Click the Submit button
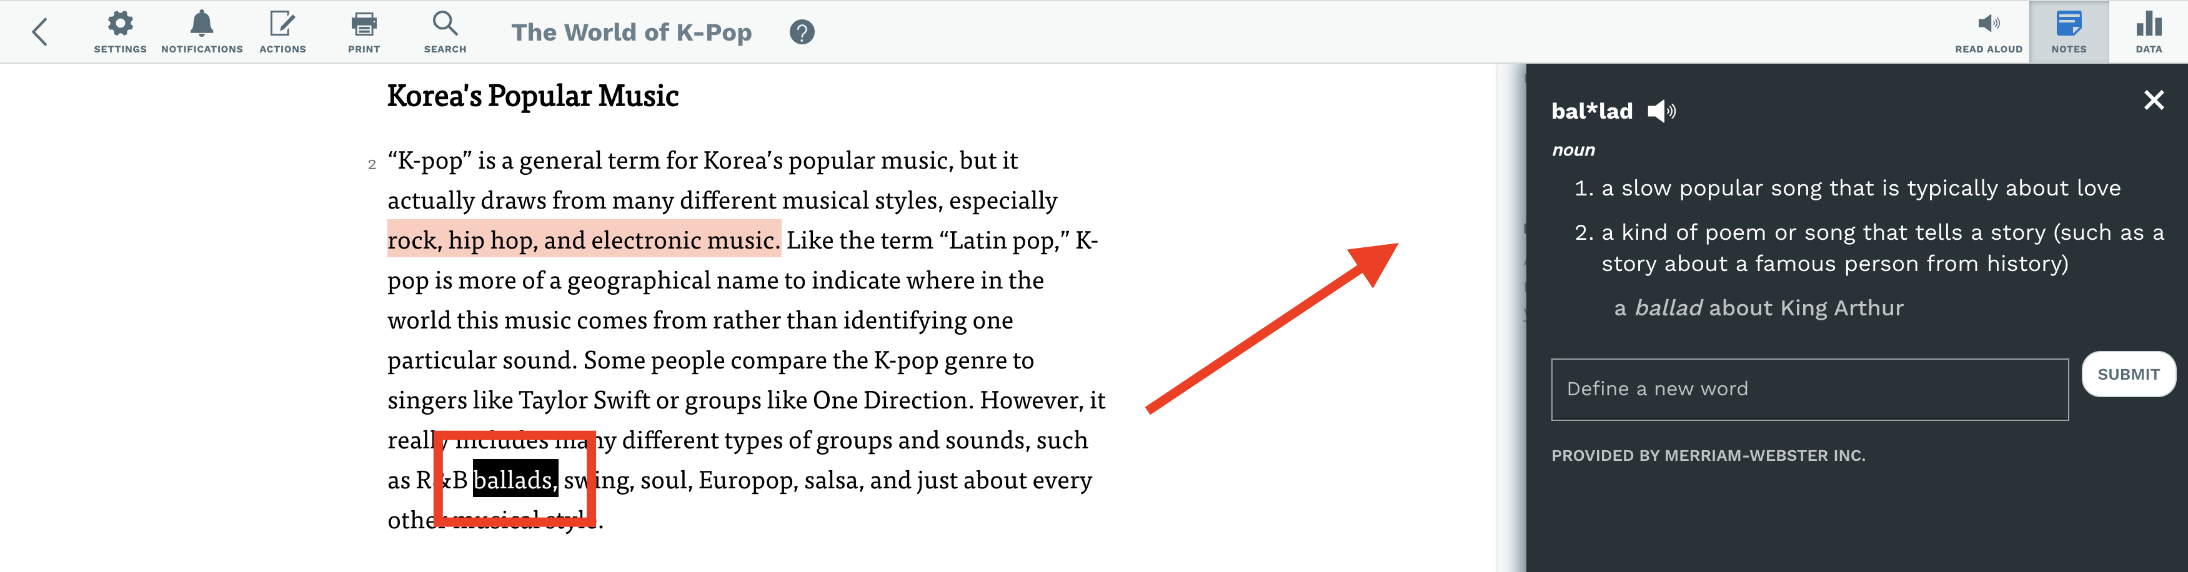 (2127, 374)
